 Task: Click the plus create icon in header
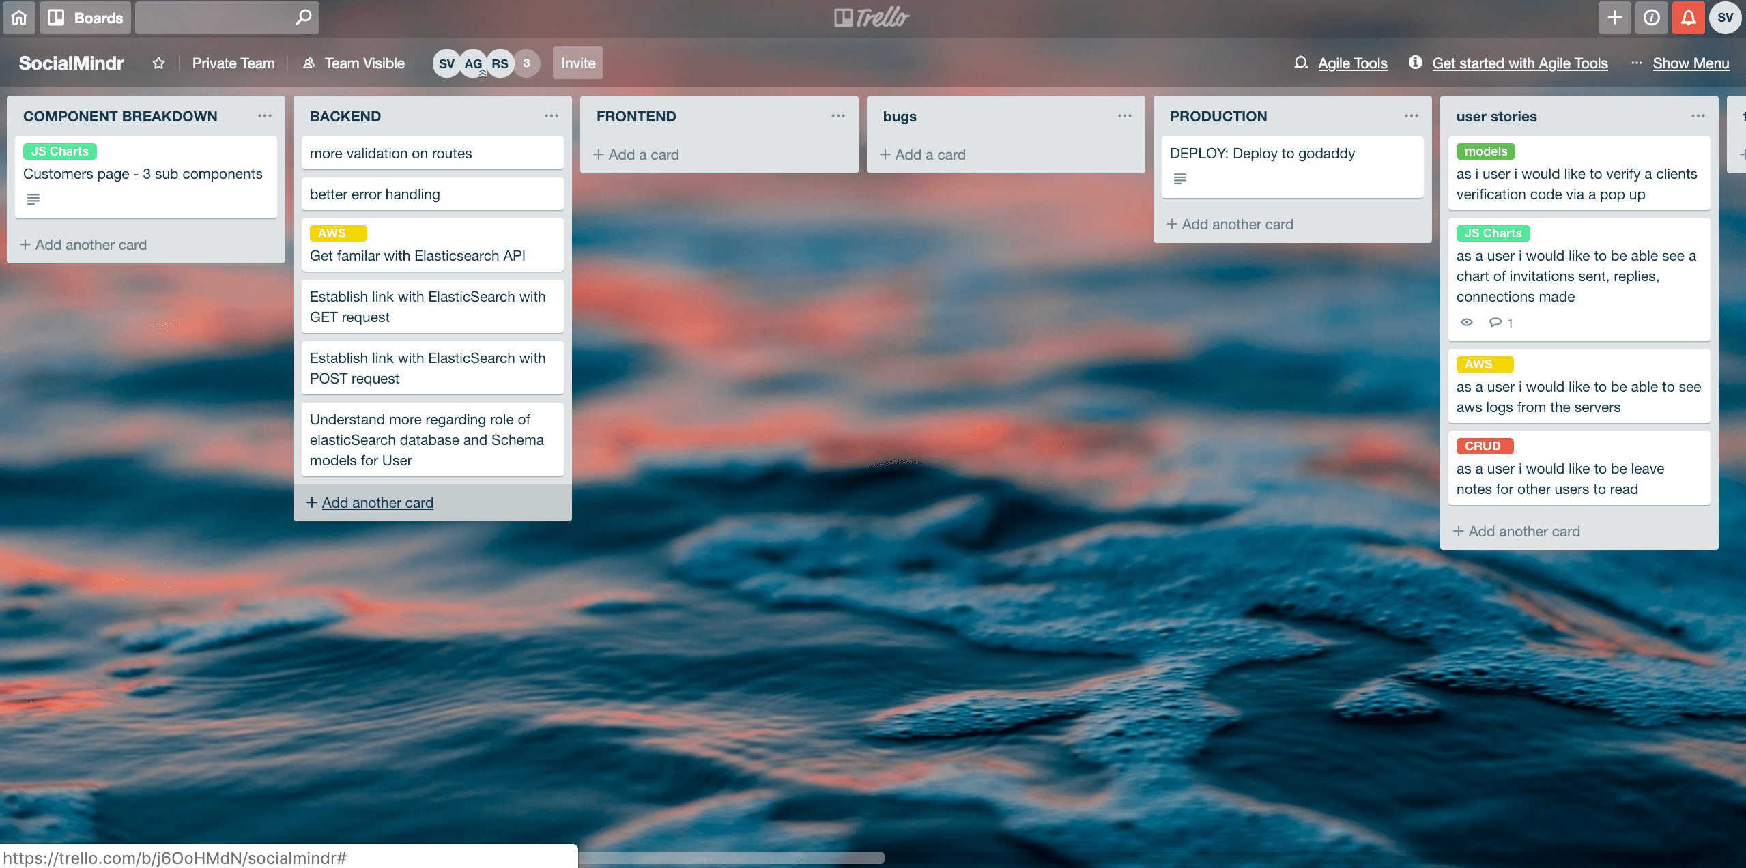pyautogui.click(x=1614, y=18)
